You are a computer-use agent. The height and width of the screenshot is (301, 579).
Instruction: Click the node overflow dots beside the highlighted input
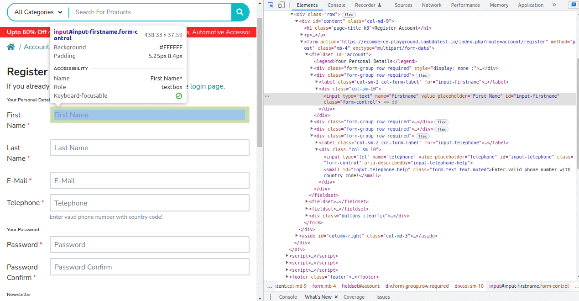[x=267, y=96]
